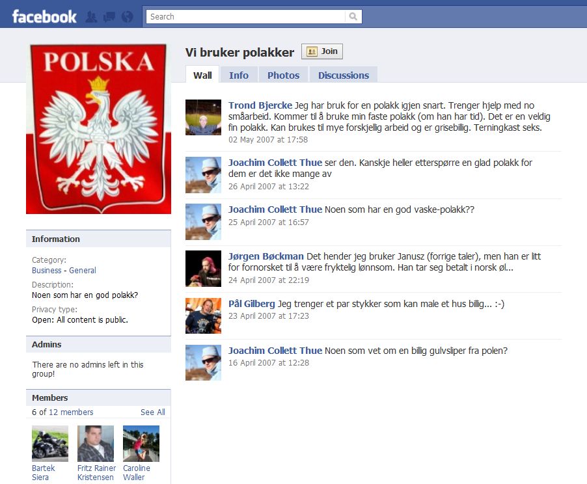The image size is (587, 484).
Task: Open the General category link
Action: click(x=83, y=270)
